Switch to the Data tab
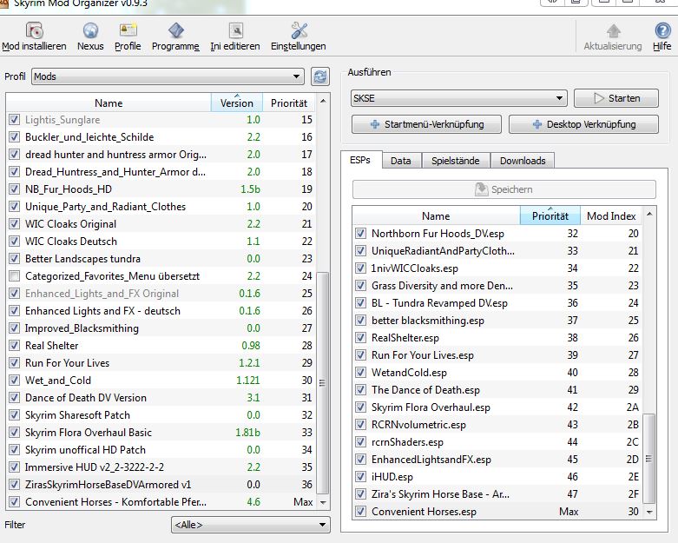Image resolution: width=678 pixels, height=543 pixels. pos(400,161)
